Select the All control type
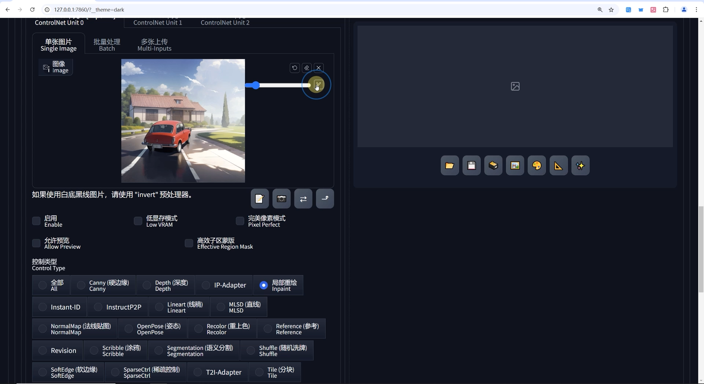 tap(51, 285)
